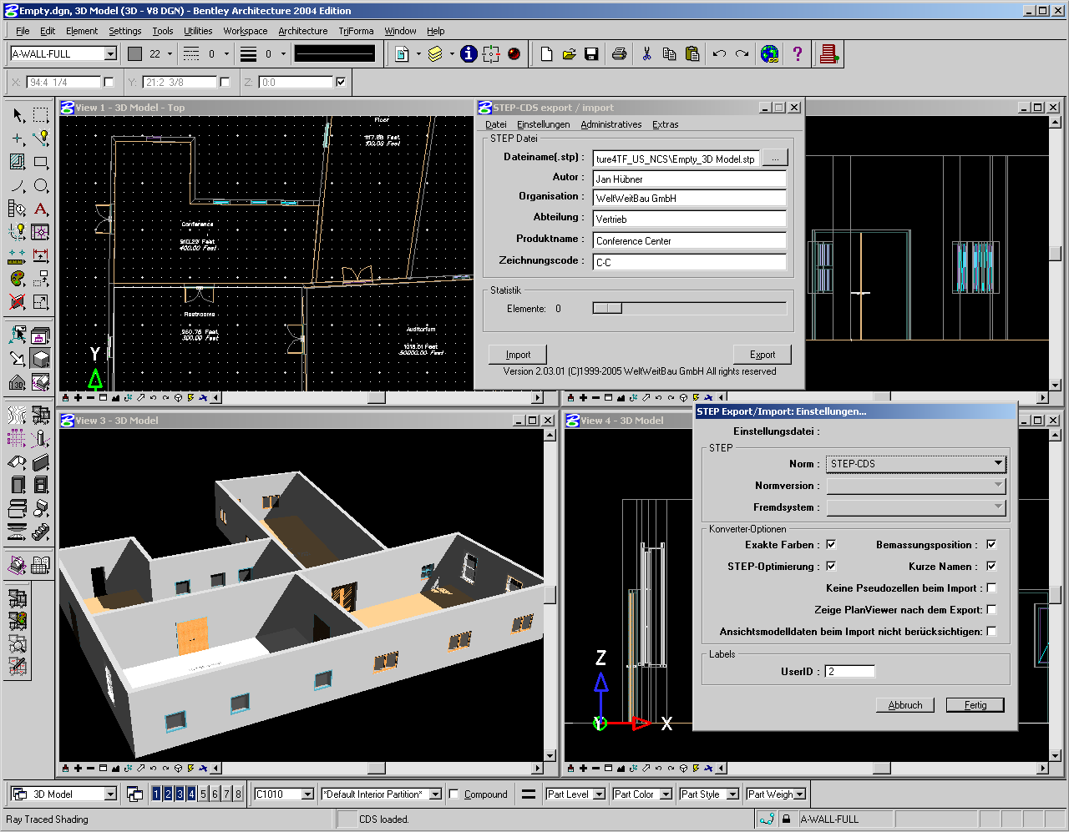Select the Element Selection arrow tool

tap(18, 115)
